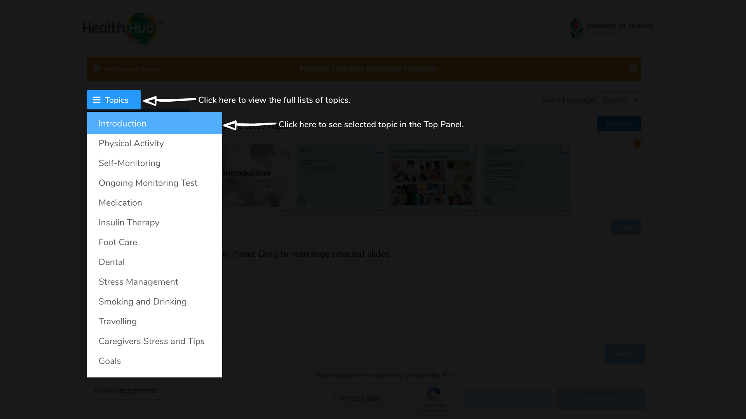The image size is (746, 419).
Task: Select the Foot Care topic
Action: [x=118, y=242]
